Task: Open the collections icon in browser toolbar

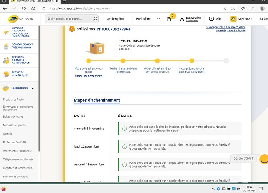Action: point(252,9)
